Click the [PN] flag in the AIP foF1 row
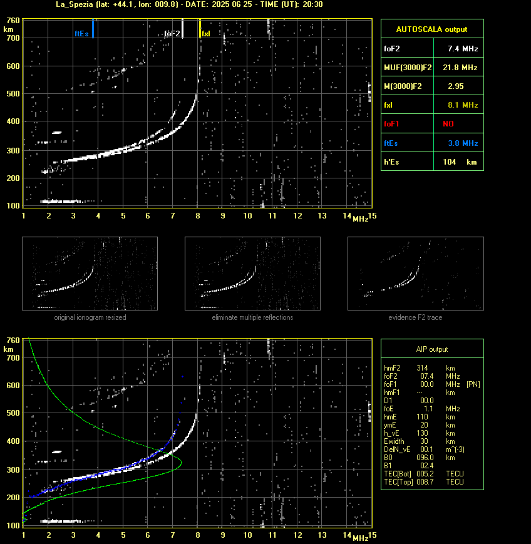531x544 pixels. [473, 384]
